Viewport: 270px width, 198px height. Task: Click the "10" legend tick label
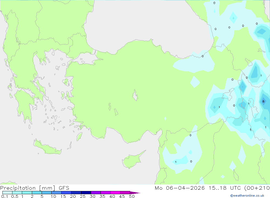click(53, 196)
